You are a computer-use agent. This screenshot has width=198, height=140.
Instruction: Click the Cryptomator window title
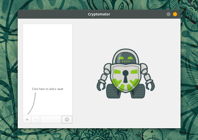pos(99,14)
